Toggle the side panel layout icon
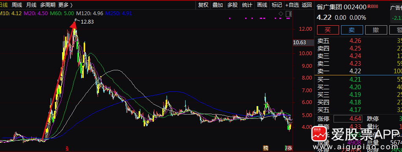This screenshot has width=402, height=152. point(289,13)
